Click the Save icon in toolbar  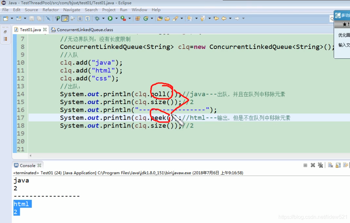[32, 19]
